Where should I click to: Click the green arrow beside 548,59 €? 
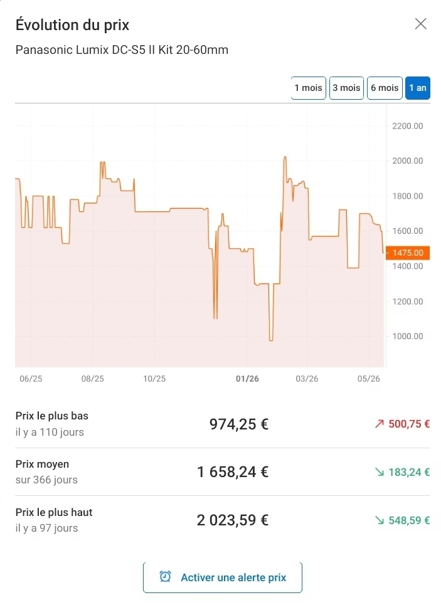tap(380, 520)
